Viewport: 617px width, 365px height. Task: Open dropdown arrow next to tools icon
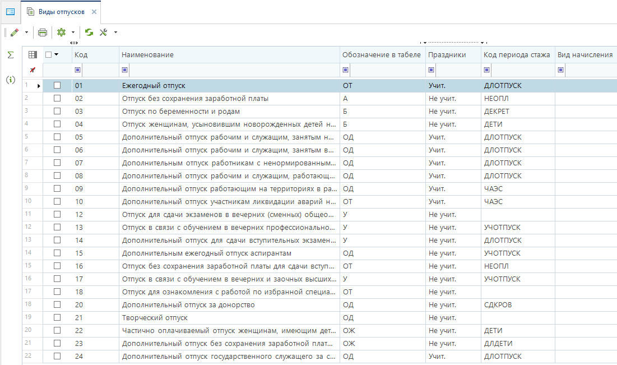point(115,33)
